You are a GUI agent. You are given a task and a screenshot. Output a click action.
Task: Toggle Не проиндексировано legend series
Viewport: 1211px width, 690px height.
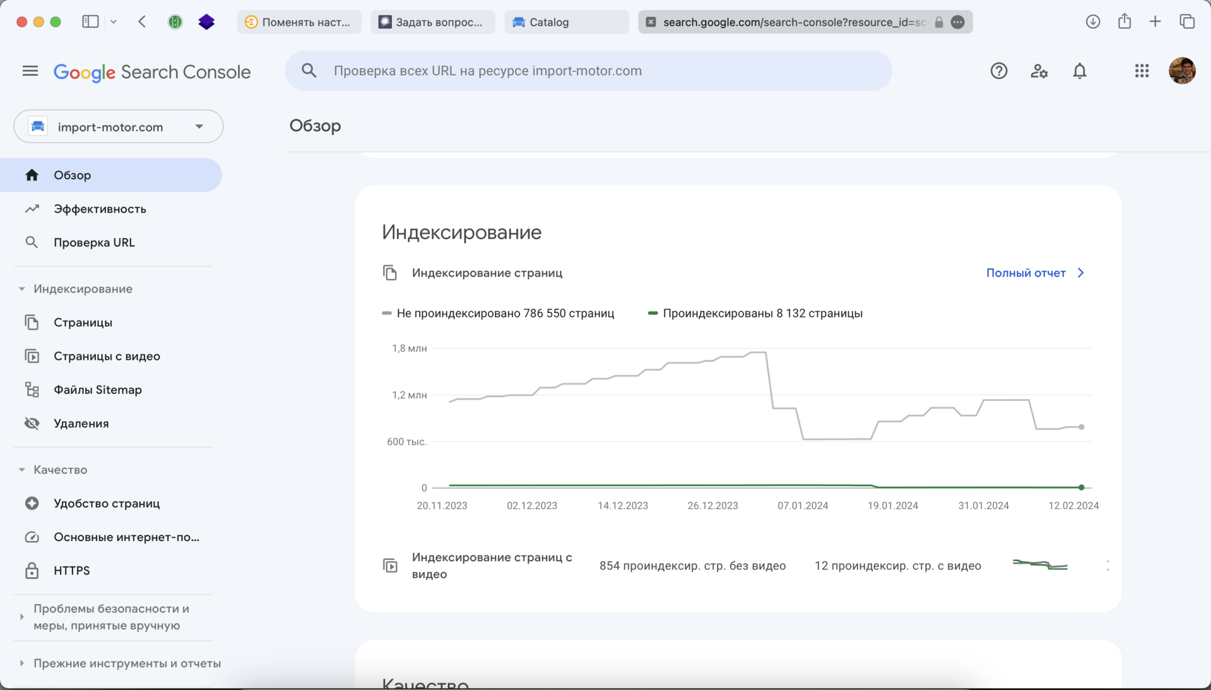point(498,313)
